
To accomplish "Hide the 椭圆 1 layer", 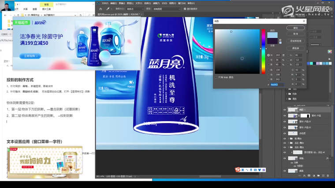I will pyautogui.click(x=285, y=110).
